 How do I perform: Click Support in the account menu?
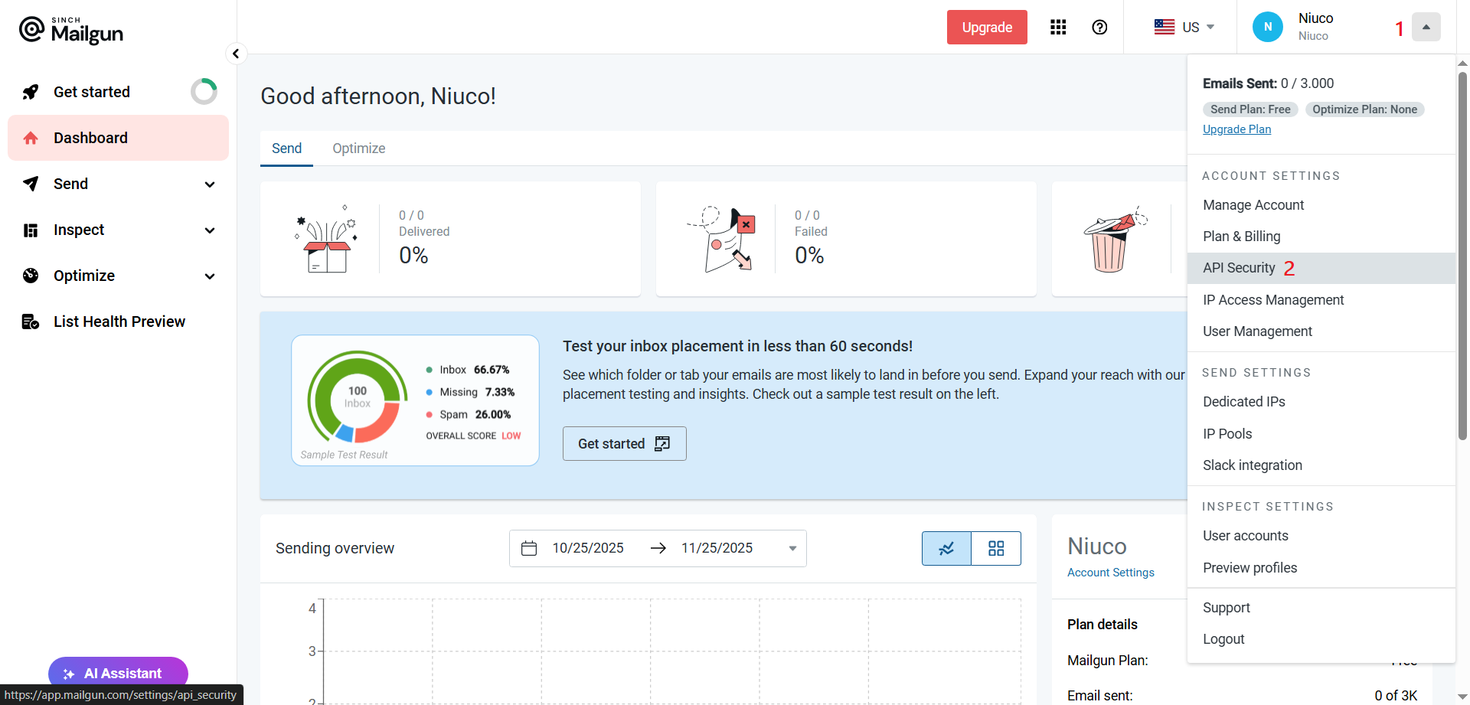coord(1321,608)
